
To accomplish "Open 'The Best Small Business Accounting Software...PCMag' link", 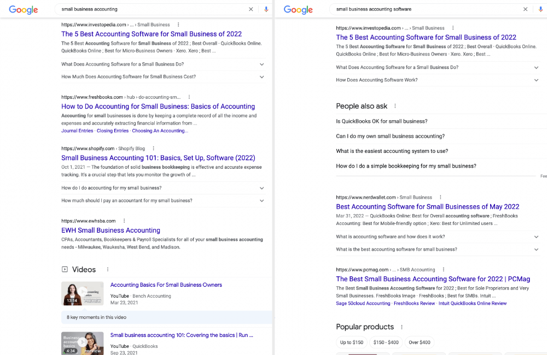I will coord(433,279).
